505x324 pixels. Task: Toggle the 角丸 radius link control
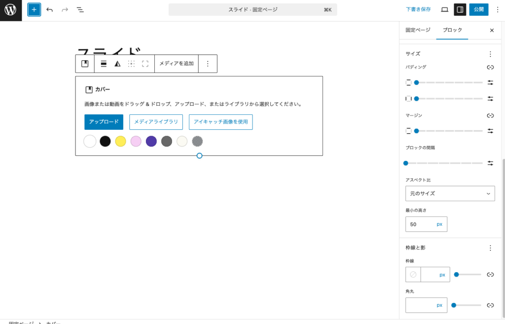490,305
